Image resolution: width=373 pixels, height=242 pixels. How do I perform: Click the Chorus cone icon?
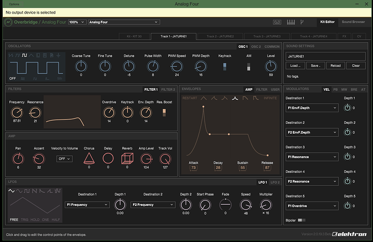click(89, 158)
